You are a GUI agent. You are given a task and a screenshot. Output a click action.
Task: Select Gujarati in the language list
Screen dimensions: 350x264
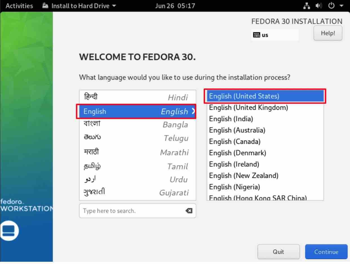pos(138,193)
